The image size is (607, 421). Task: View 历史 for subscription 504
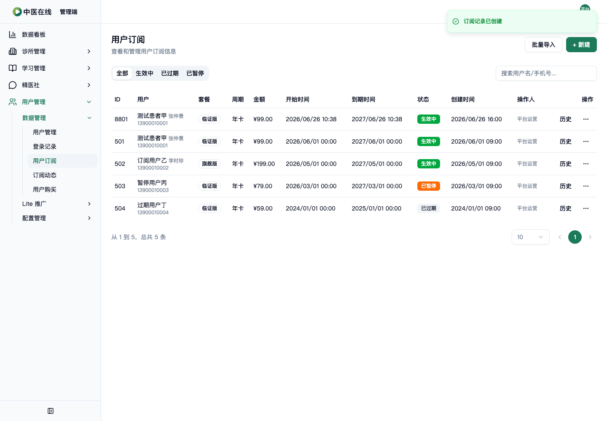click(566, 208)
